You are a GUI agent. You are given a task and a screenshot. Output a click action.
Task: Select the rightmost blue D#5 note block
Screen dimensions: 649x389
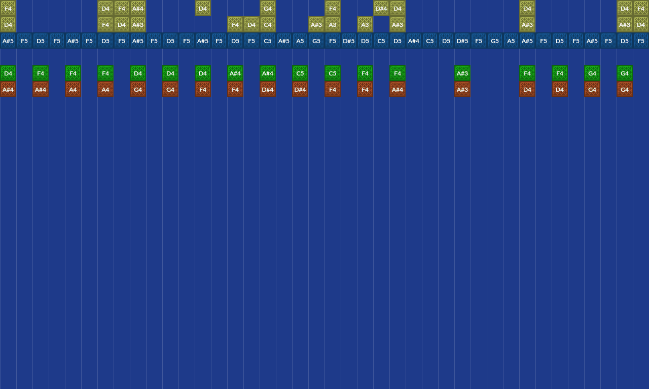[x=462, y=41]
